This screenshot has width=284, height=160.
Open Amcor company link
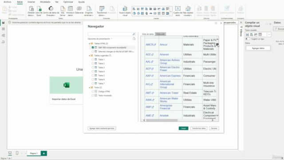163,44
